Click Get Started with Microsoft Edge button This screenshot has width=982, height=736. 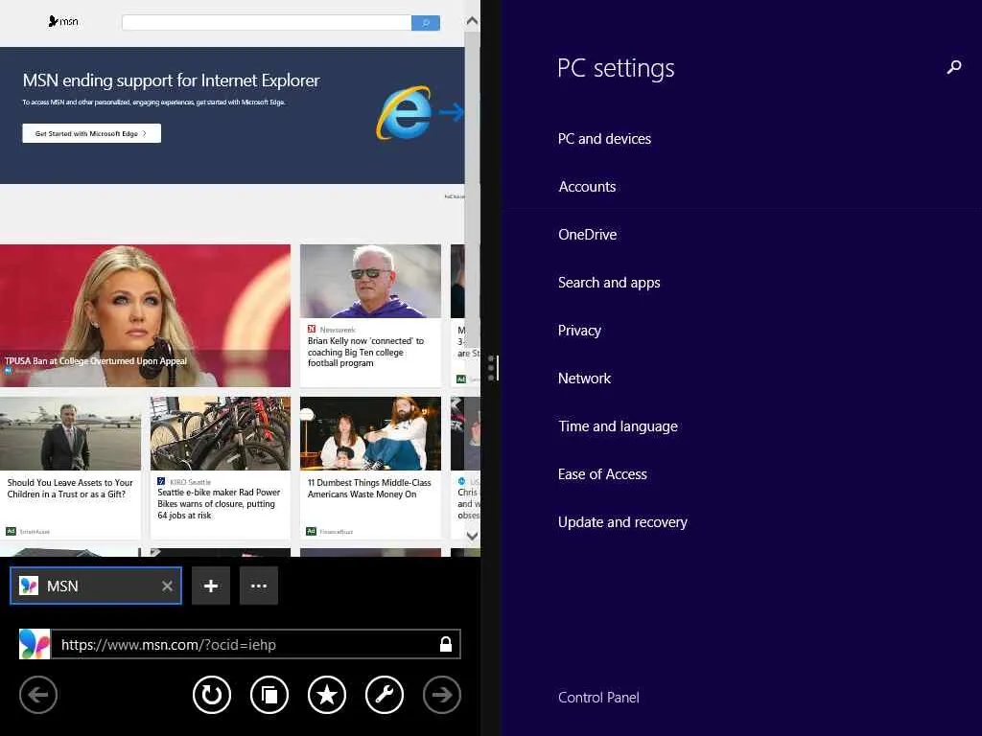click(x=91, y=133)
